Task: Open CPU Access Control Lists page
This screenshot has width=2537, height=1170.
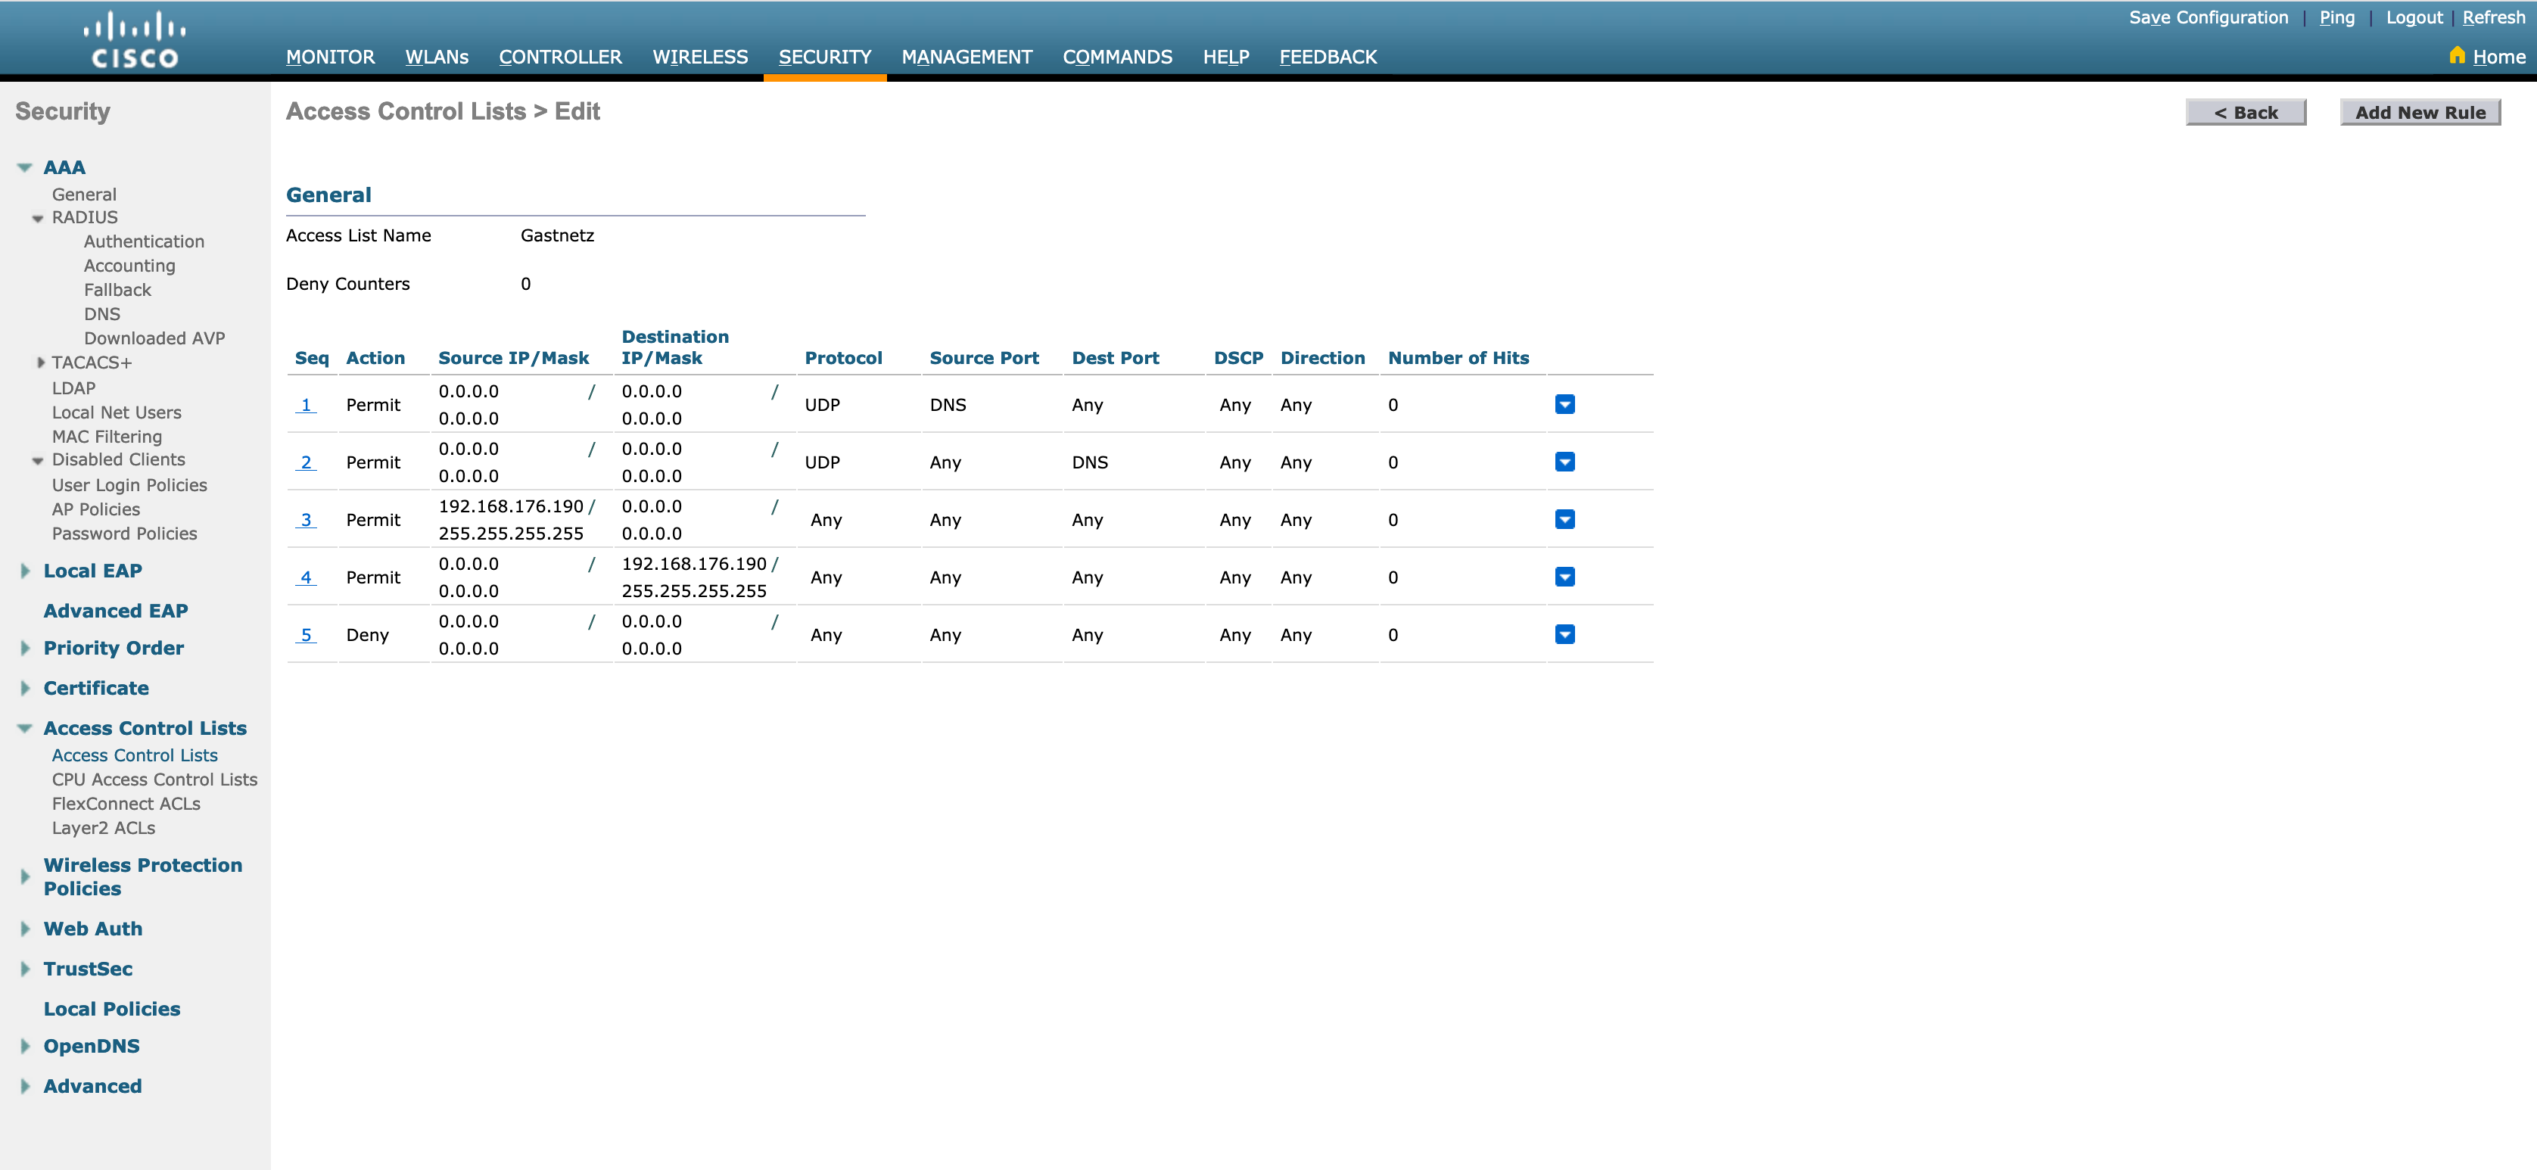Action: tap(154, 780)
